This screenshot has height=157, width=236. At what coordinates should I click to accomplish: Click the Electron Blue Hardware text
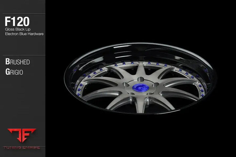tap(25, 34)
